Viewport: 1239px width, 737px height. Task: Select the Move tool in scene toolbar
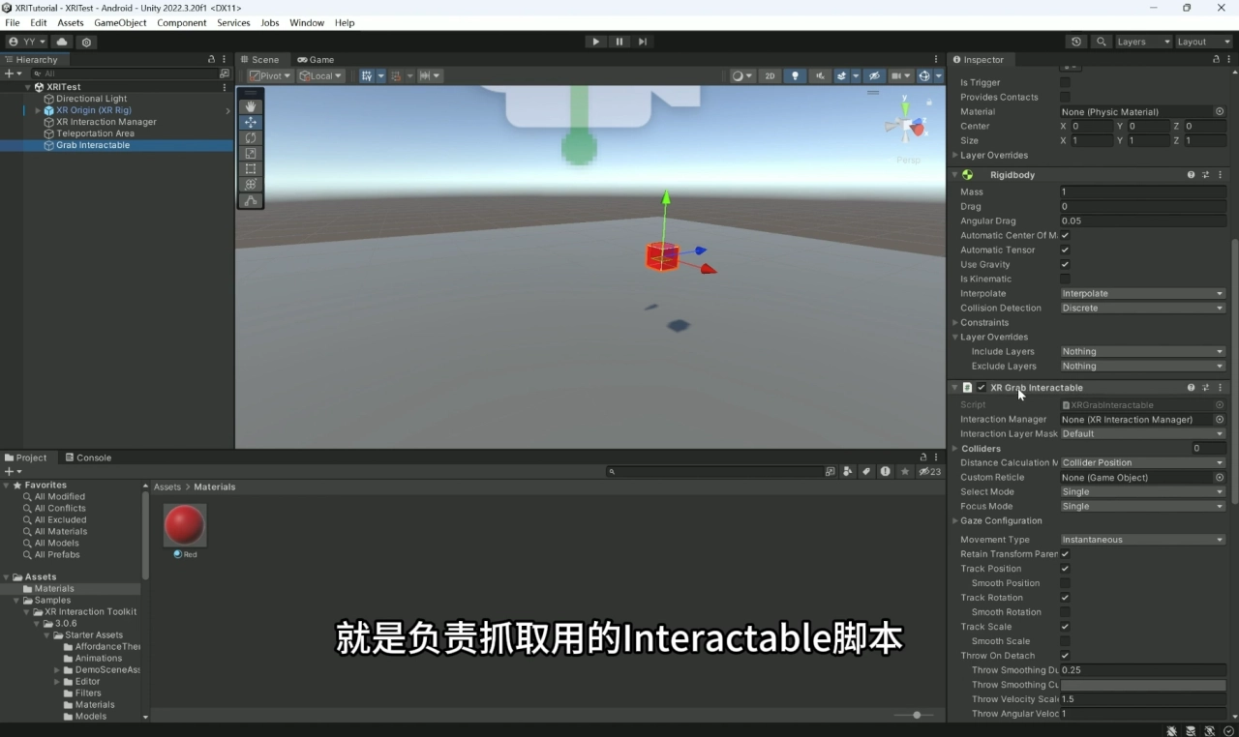pyautogui.click(x=251, y=122)
